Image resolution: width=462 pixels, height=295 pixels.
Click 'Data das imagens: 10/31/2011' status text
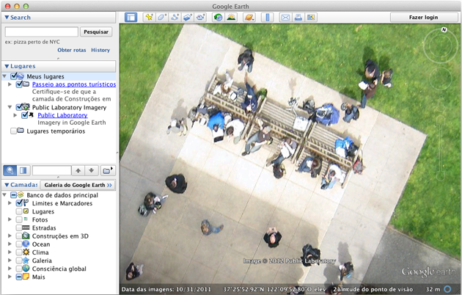(x=166, y=289)
